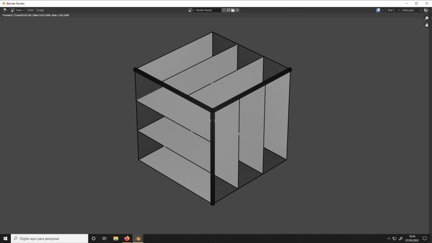Show hidden system tray icons
Viewport: 432px width, 243px height.
click(x=389, y=239)
